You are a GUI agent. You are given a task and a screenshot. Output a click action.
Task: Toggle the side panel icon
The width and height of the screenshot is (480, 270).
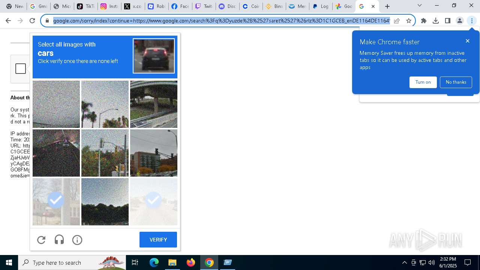pyautogui.click(x=448, y=21)
